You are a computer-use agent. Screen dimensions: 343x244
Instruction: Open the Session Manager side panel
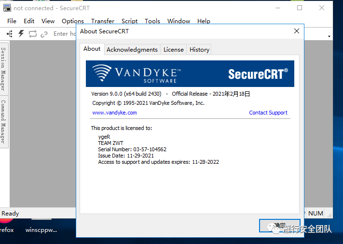tap(4, 69)
